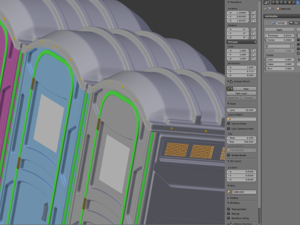Enable Lock Camera to View checkbox
300x225 pixels.
pos(229,129)
